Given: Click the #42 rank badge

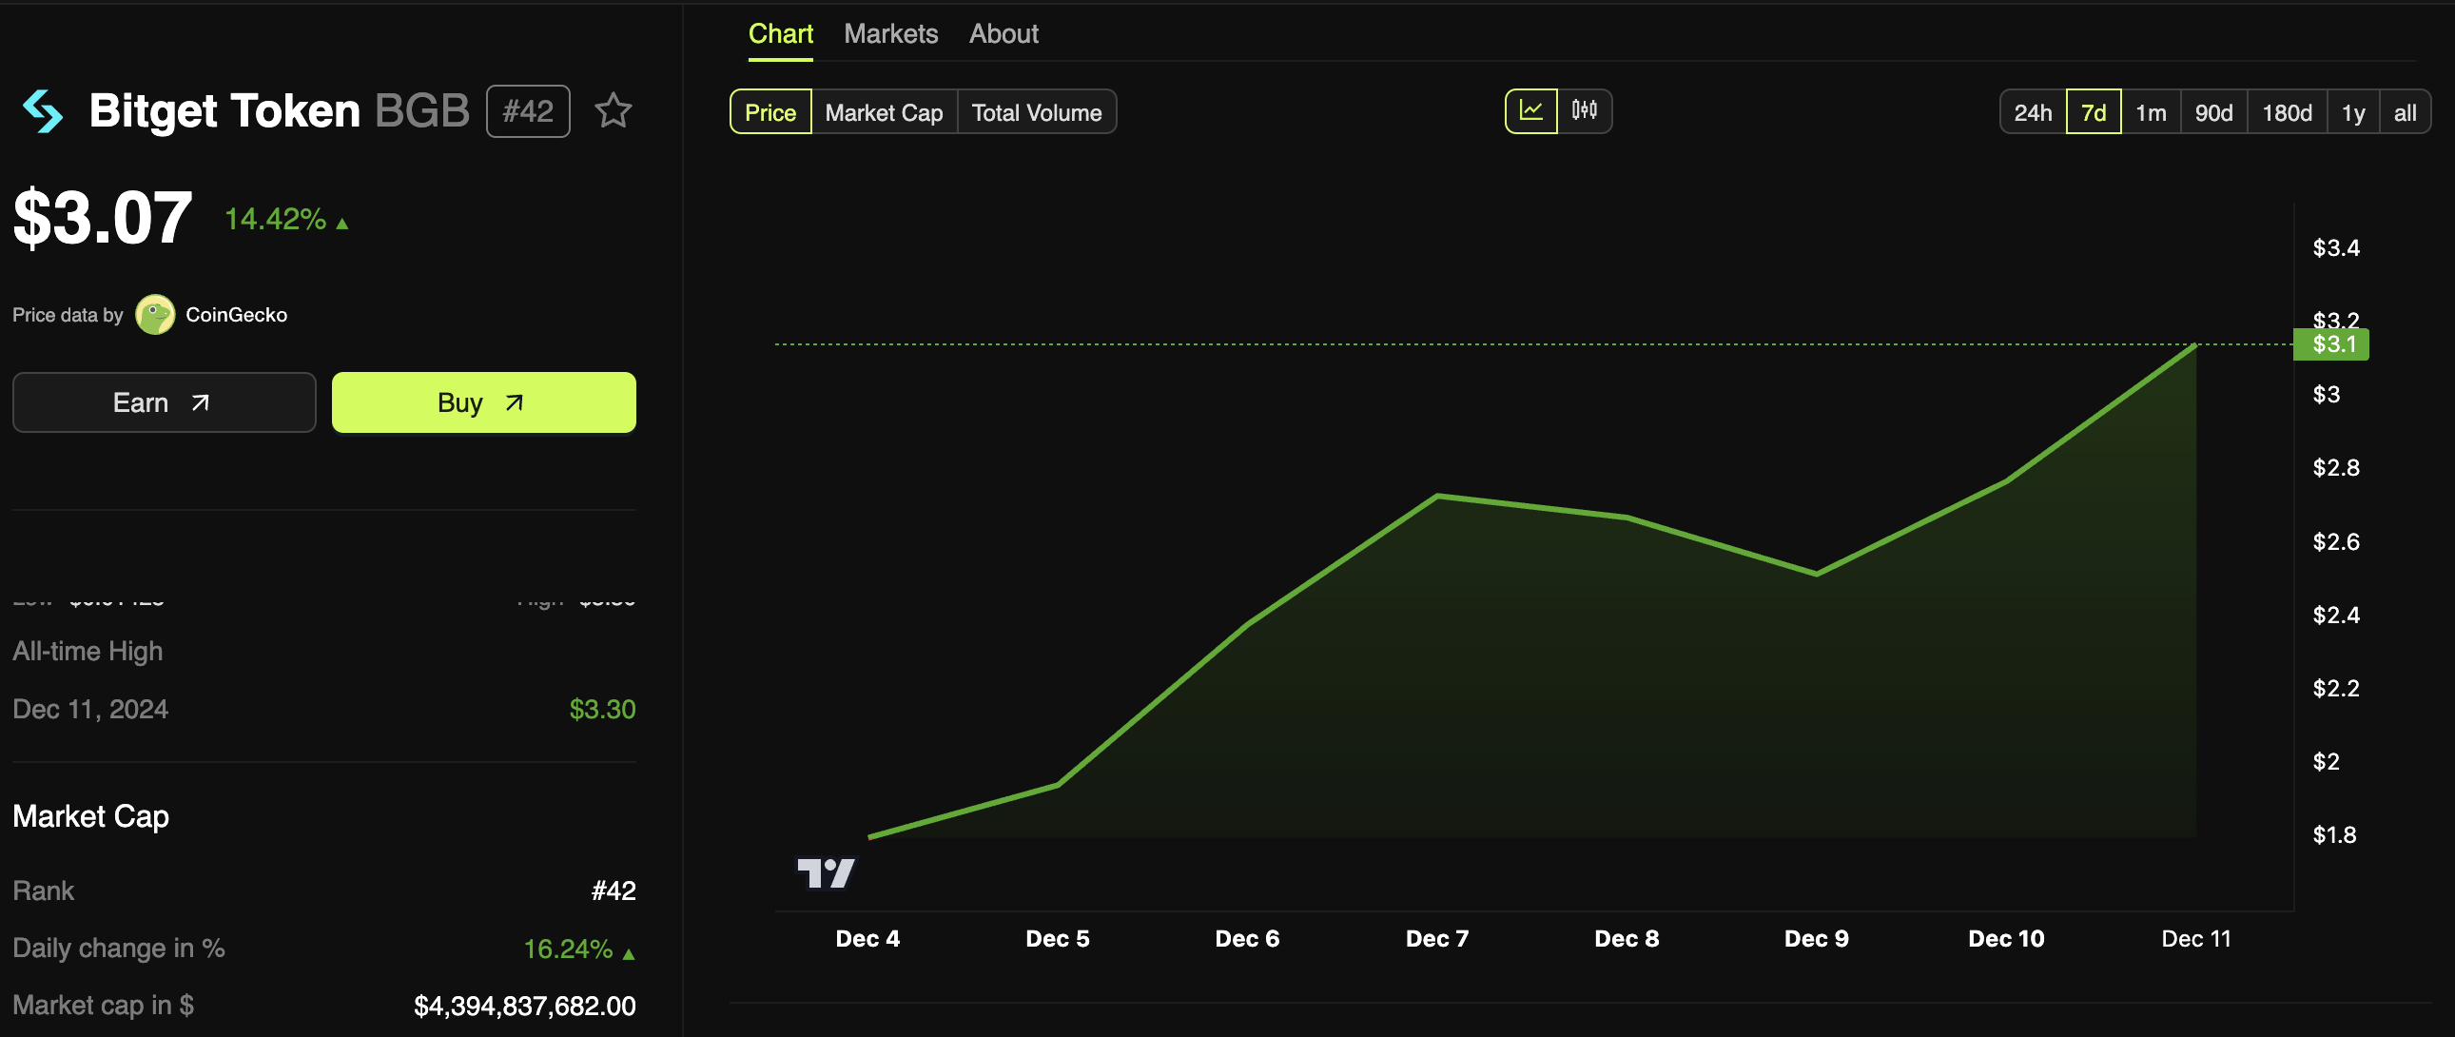Looking at the screenshot, I should pos(528,111).
